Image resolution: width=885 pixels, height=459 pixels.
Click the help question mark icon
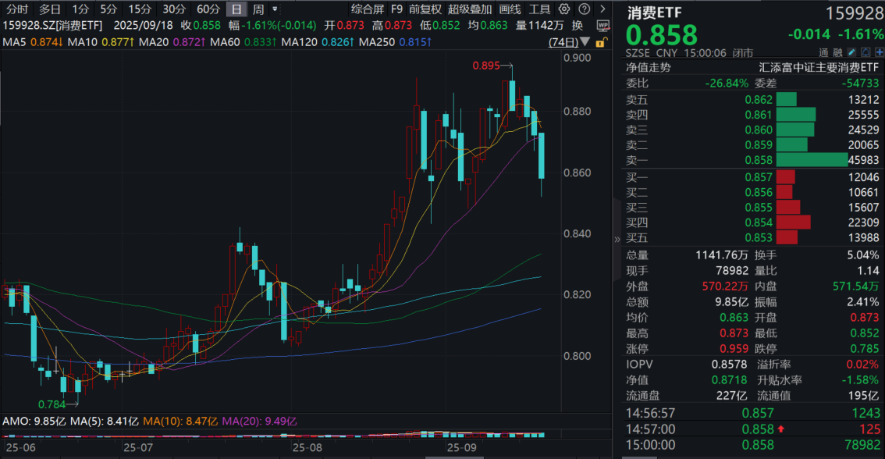pyautogui.click(x=583, y=9)
